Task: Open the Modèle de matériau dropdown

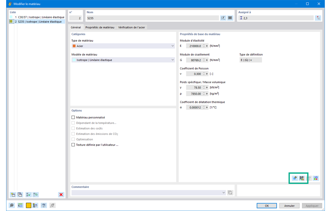Action: pos(123,60)
